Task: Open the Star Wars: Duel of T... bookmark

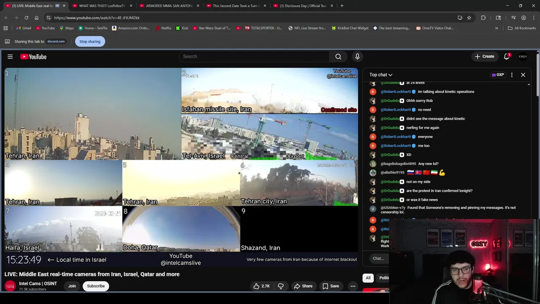Action: 212,28
